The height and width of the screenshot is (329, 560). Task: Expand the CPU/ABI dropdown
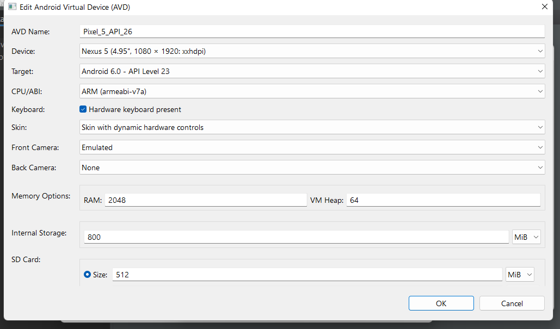pos(312,91)
